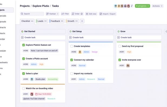Click the first member avatar in the header
Image resolution: width=167 pixels, height=107 pixels.
coord(116,6)
